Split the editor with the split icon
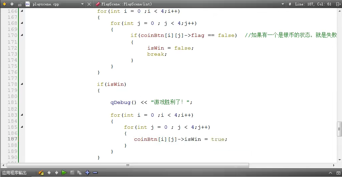342x177 pixels. tap(338, 4)
